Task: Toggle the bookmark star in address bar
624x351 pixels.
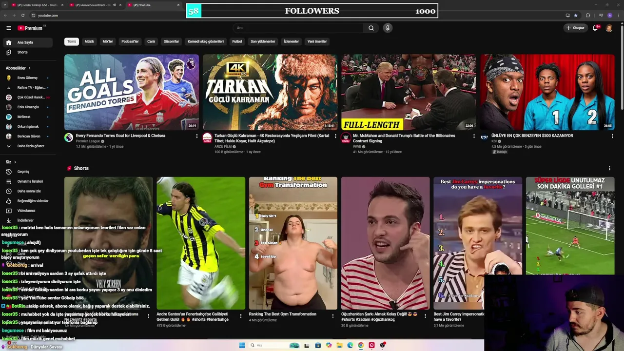Action: (x=576, y=15)
